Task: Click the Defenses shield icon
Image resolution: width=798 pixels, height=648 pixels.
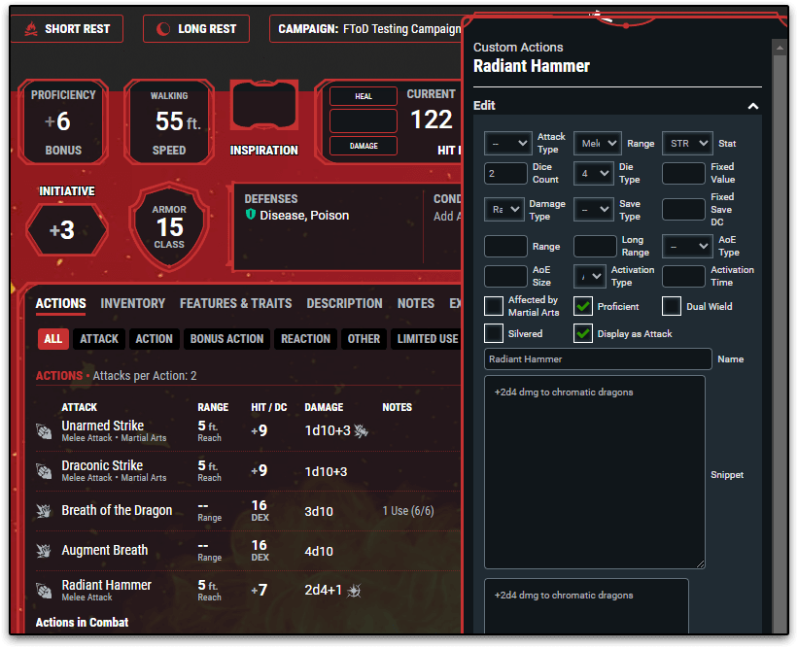Action: point(251,215)
